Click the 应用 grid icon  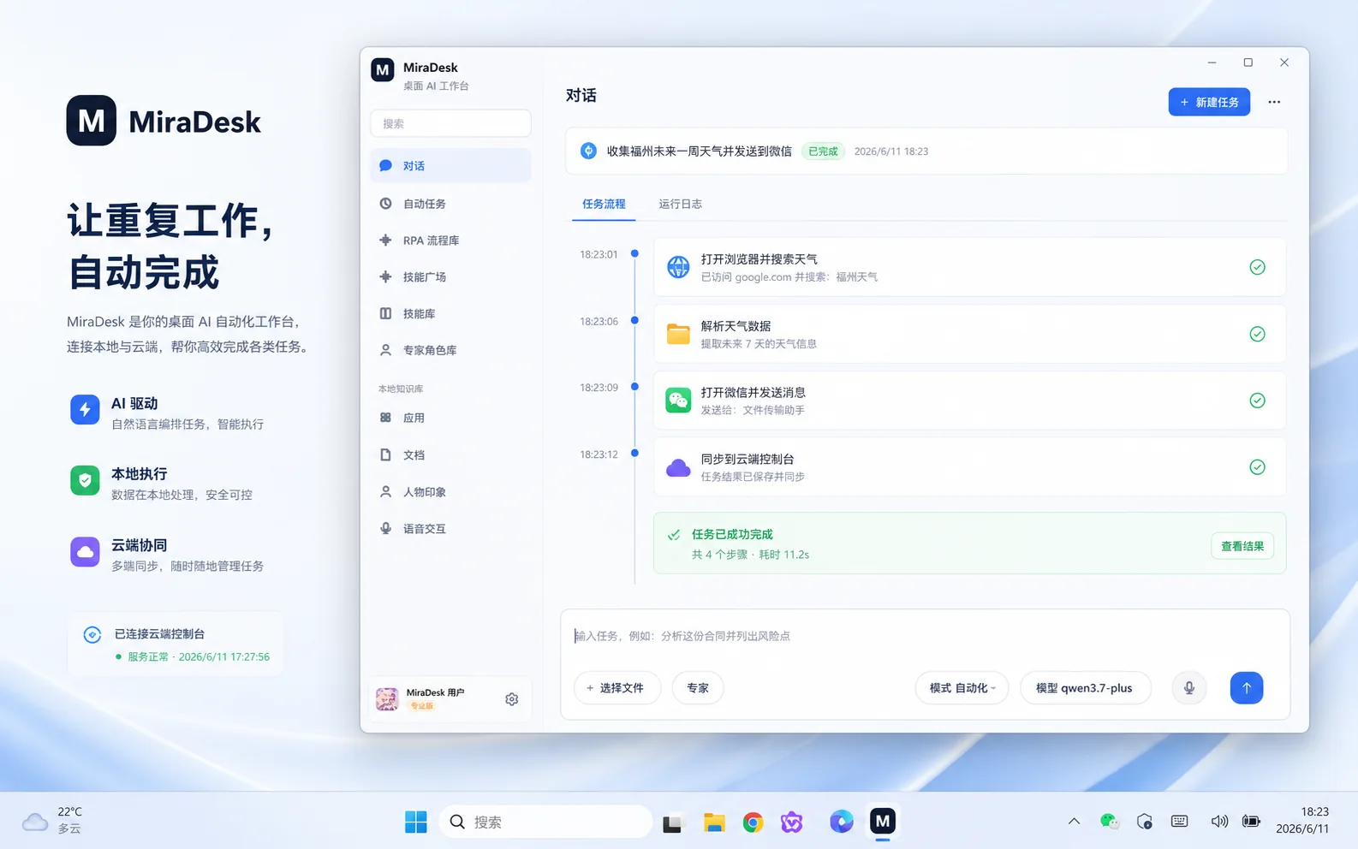(x=385, y=418)
